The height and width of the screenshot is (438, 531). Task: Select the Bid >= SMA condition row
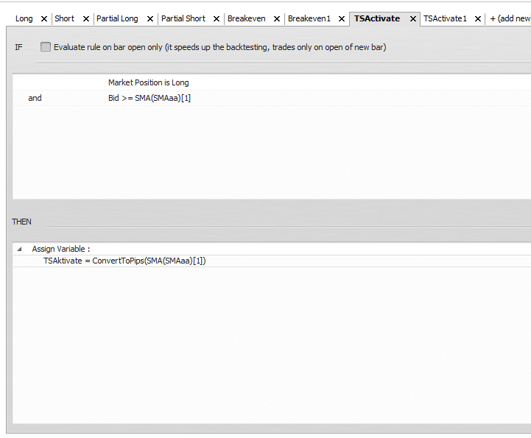click(x=272, y=98)
